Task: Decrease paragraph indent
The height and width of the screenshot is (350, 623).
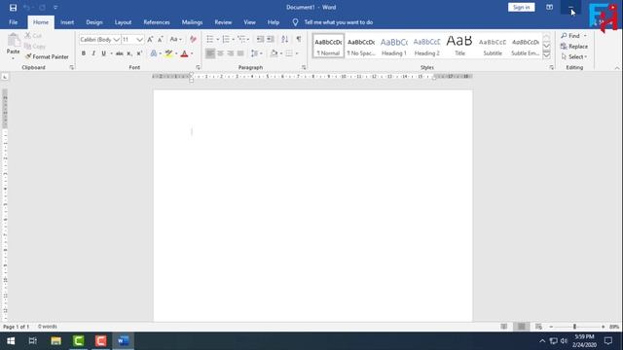Action: [260, 39]
